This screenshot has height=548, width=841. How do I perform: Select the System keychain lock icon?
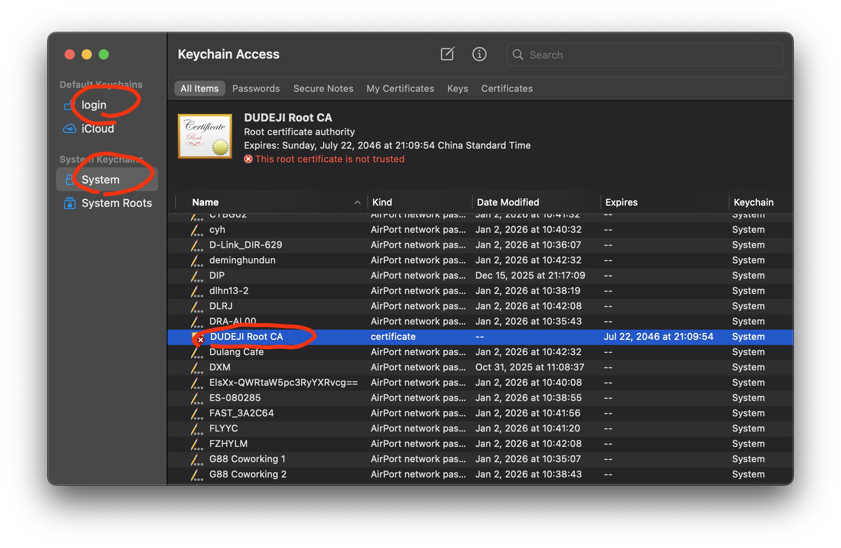tap(69, 179)
